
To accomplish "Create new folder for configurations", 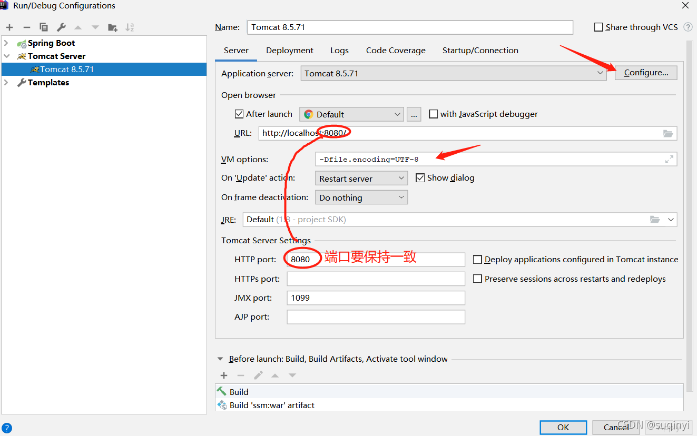I will click(x=112, y=27).
